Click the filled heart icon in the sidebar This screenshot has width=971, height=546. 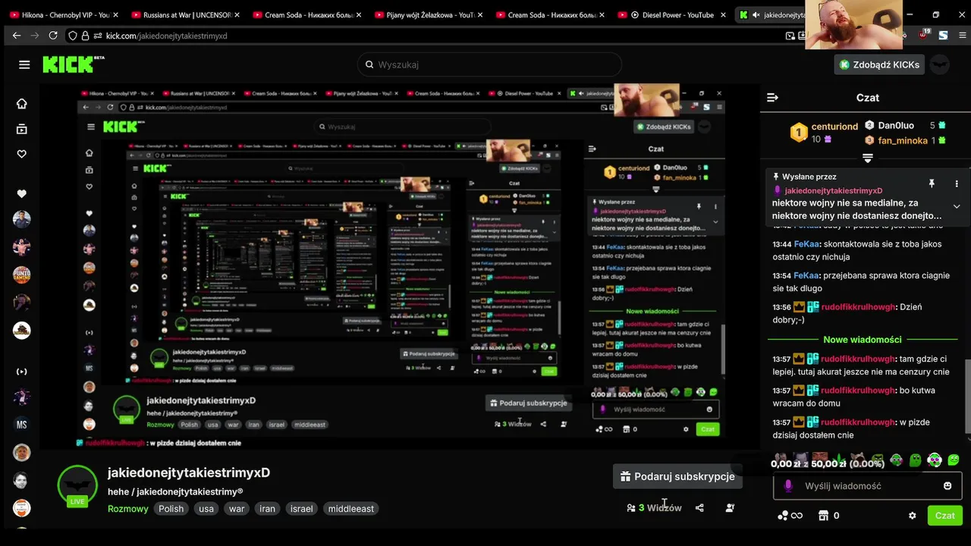(21, 194)
